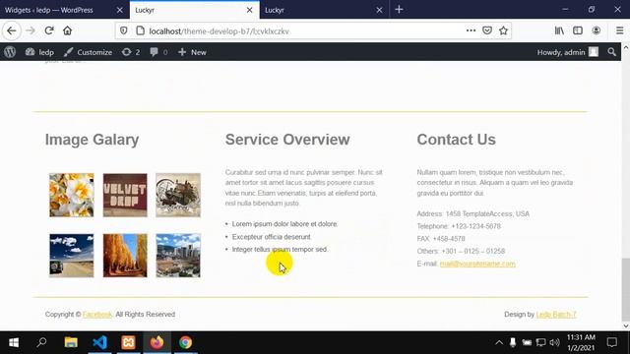This screenshot has height=354, width=630.
Task: Open the Windows notification center
Action: [611, 342]
